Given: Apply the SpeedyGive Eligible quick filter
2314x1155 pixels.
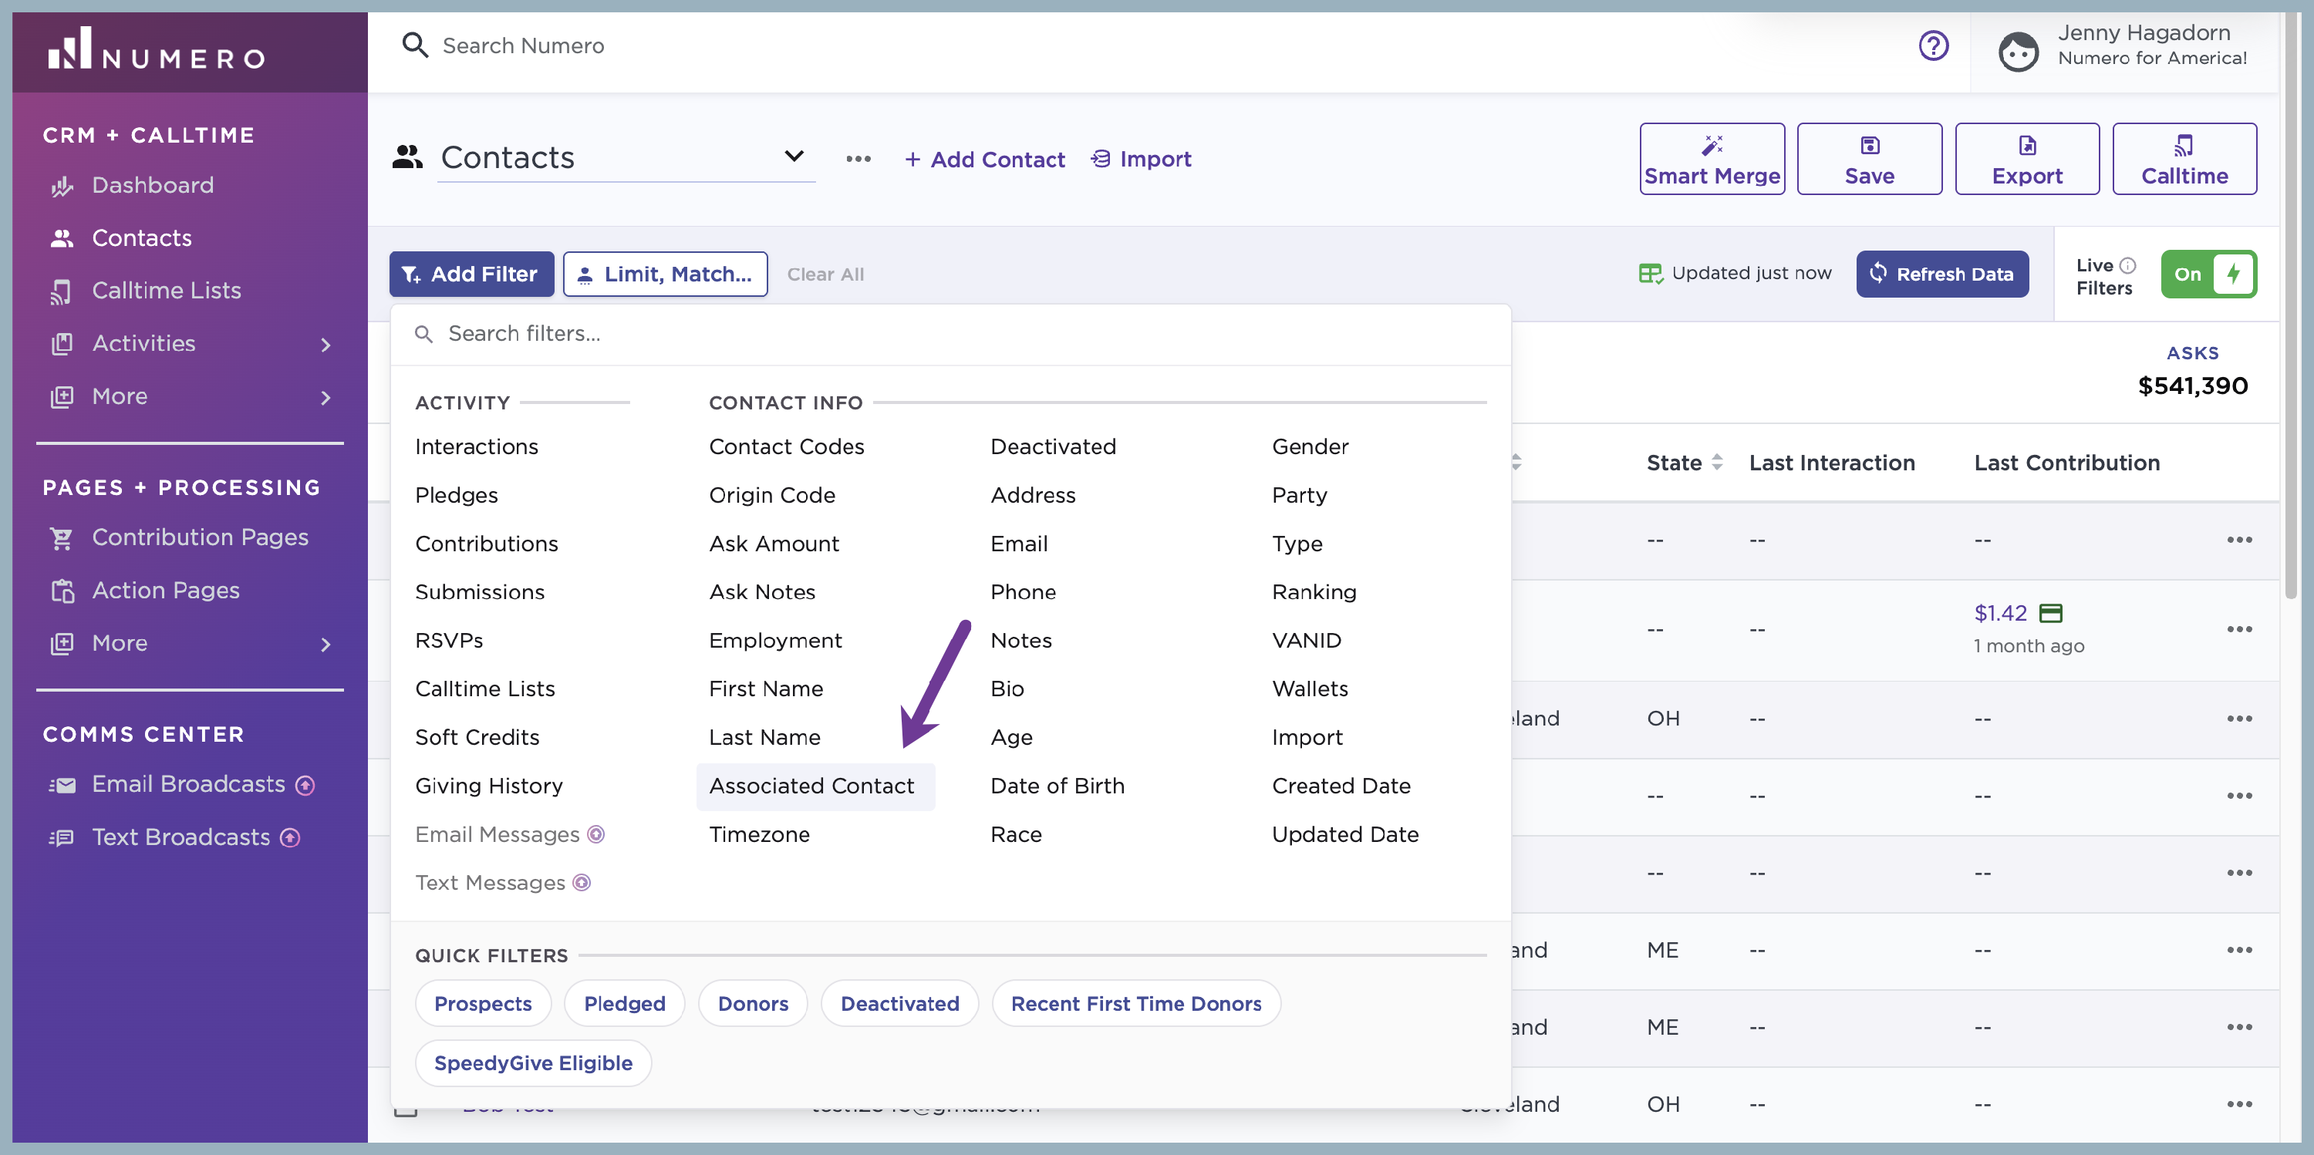Looking at the screenshot, I should [x=533, y=1063].
